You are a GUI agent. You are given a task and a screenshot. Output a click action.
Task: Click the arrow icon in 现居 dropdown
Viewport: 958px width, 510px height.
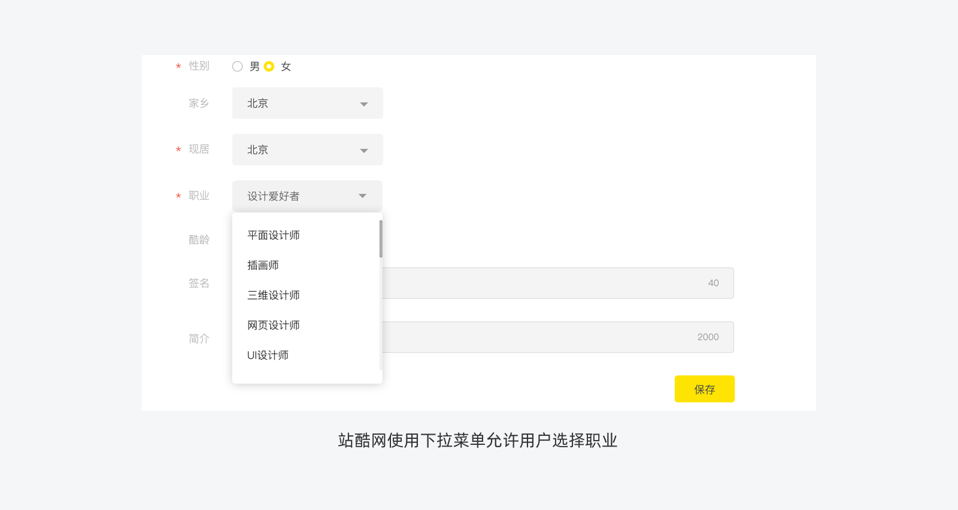click(x=363, y=151)
